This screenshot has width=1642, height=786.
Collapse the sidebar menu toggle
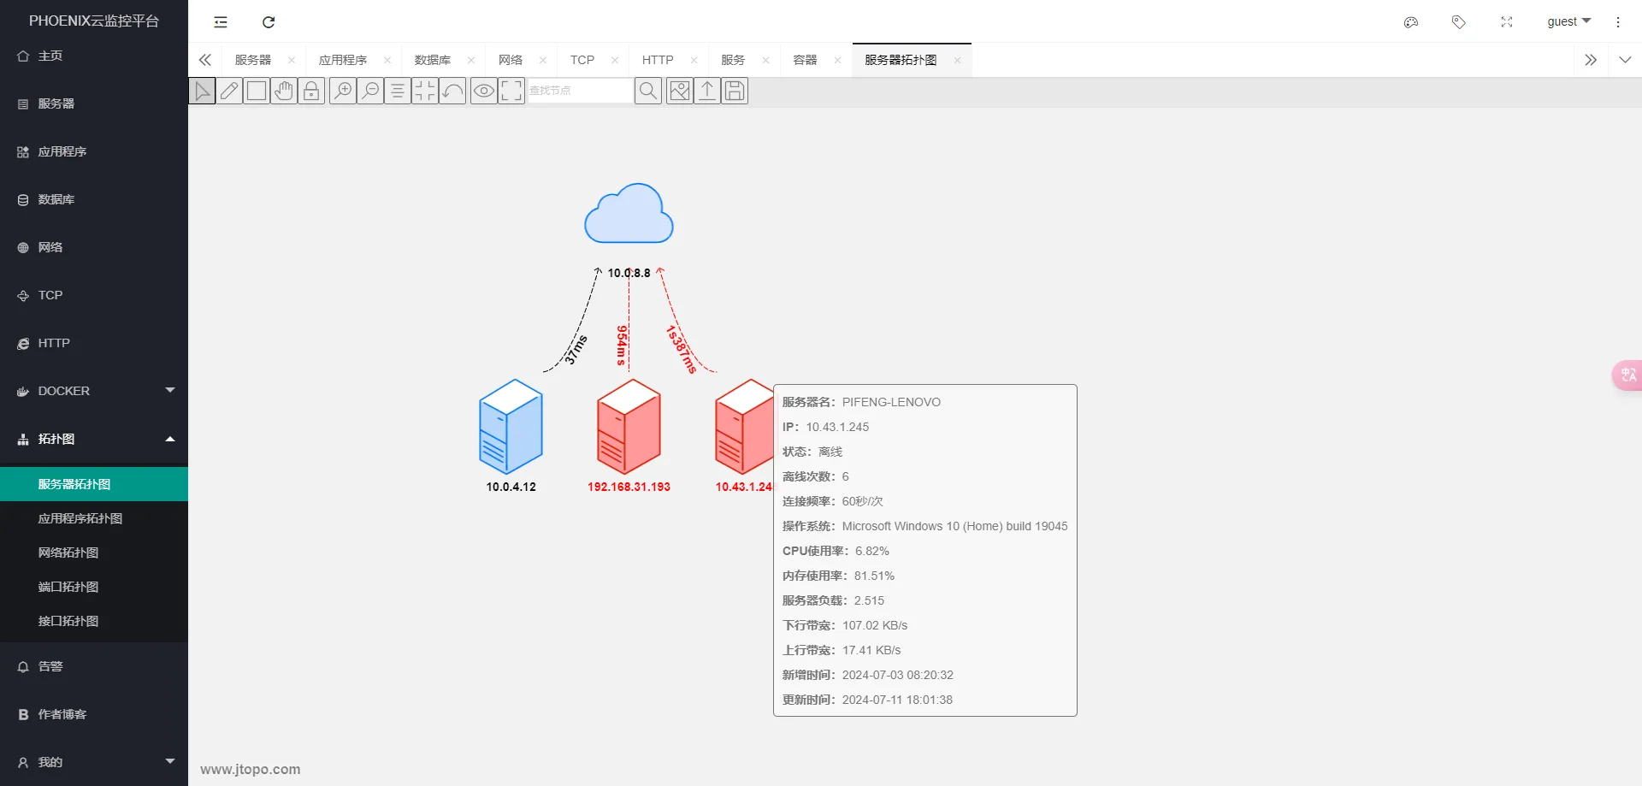(221, 22)
